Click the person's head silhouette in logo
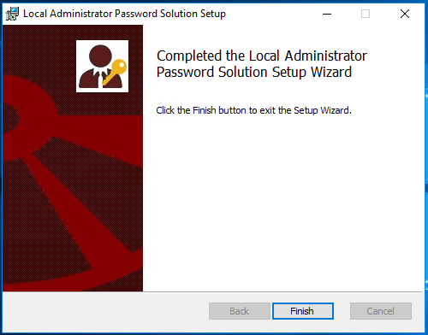This screenshot has width=428, height=335. [100, 56]
